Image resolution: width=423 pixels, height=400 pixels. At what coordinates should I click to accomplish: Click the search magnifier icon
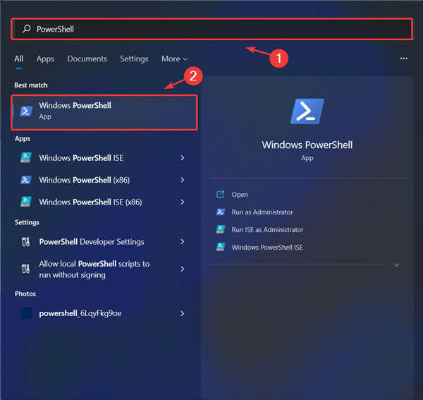pos(27,29)
